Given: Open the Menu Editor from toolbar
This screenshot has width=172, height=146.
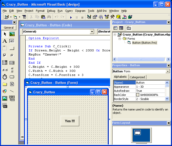Looking at the screenshot, I should pyautogui.click(x=24, y=17).
